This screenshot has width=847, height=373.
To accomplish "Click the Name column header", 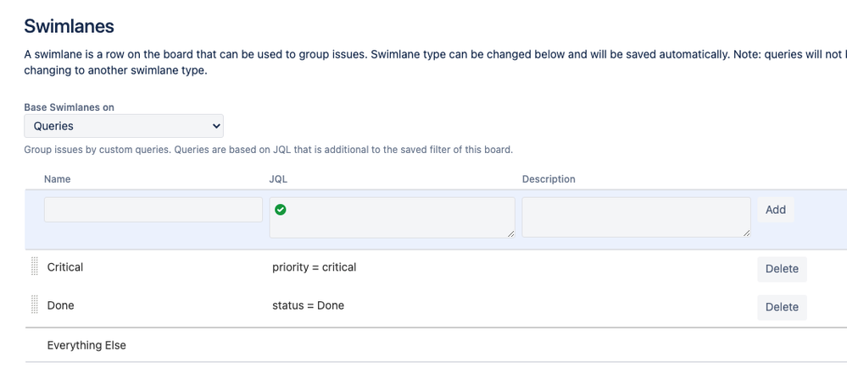I will [58, 179].
